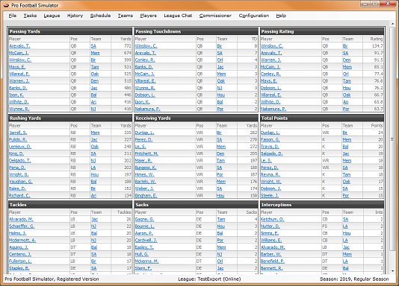Click the Pro Football Simulator title bar icon
The width and height of the screenshot is (399, 286).
(x=6, y=5)
